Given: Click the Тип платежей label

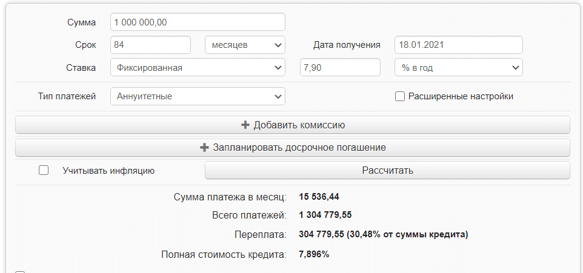Looking at the screenshot, I should tap(67, 96).
